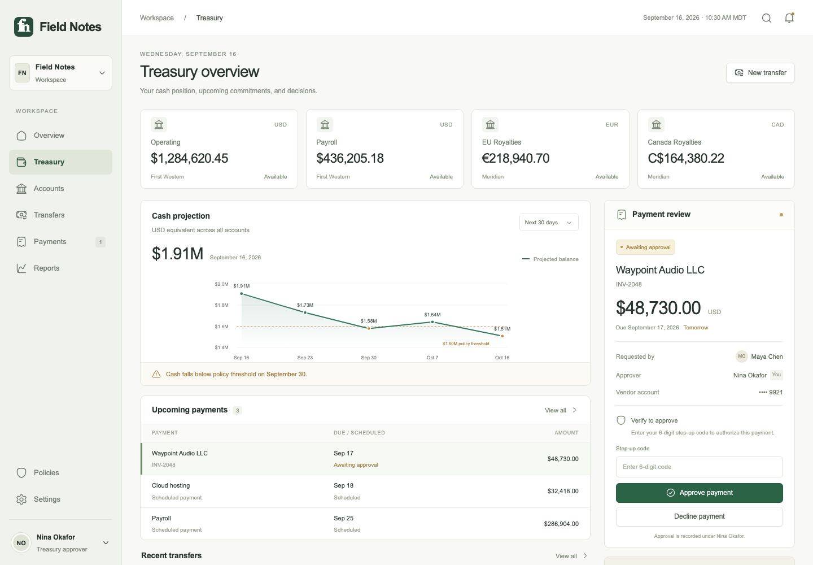The height and width of the screenshot is (565, 813).
Task: Open Policies in the sidebar
Action: [x=60, y=473]
